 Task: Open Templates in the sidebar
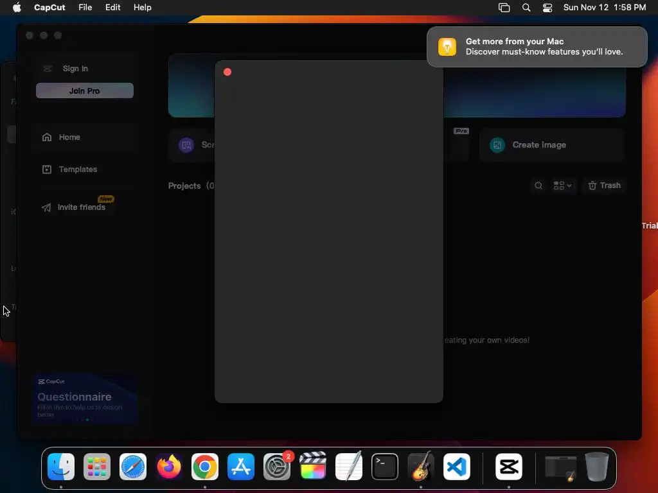coord(78,169)
